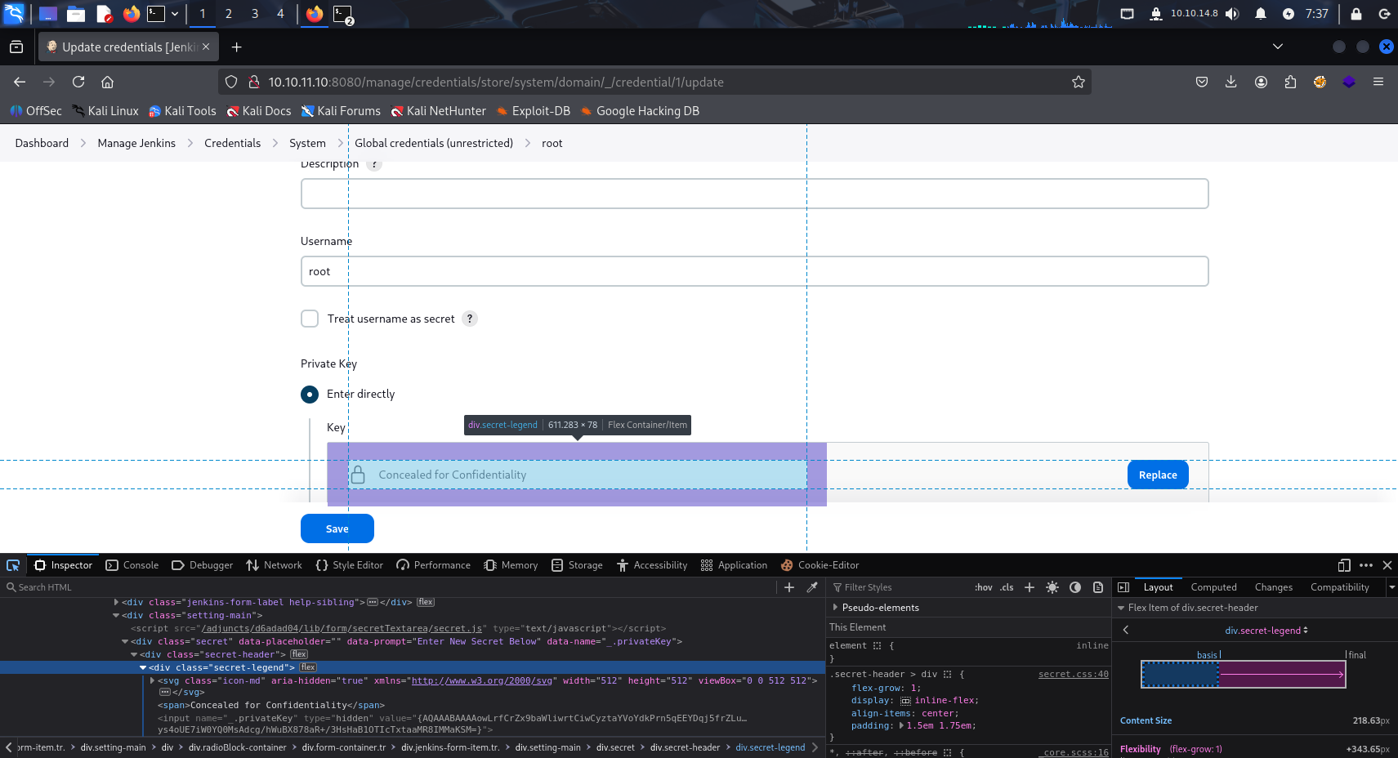Image resolution: width=1398 pixels, height=758 pixels.
Task: Click the purple extension icon in toolbar
Action: 1349,82
